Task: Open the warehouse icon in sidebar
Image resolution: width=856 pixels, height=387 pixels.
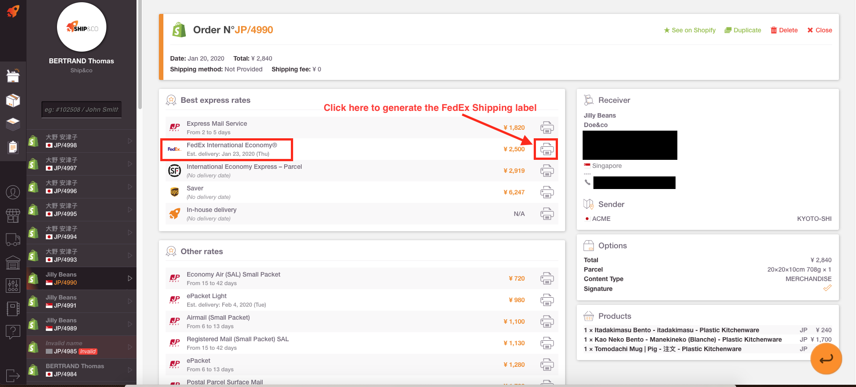Action: [x=13, y=262]
